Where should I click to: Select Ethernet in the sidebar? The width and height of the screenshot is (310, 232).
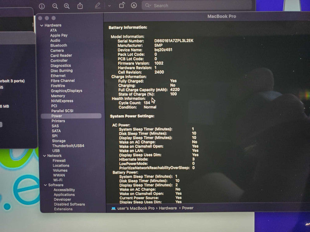tap(58, 76)
